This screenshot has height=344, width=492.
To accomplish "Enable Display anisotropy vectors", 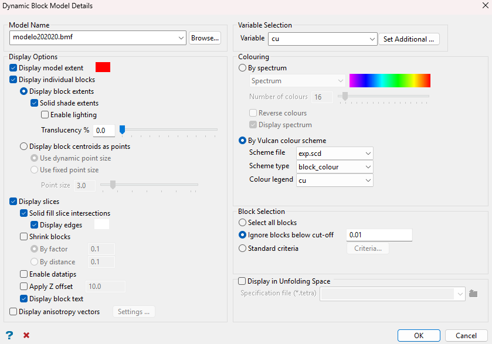I will click(13, 311).
